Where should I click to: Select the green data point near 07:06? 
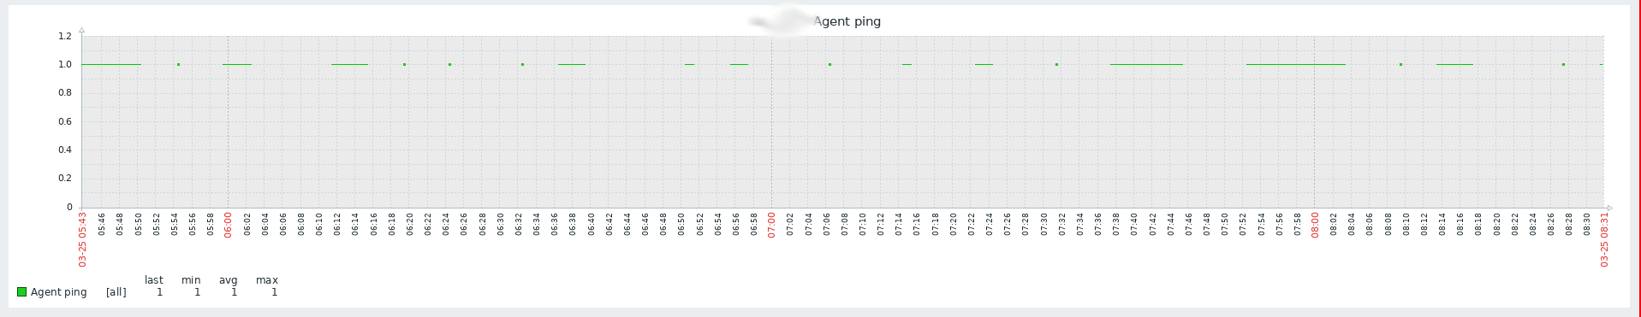829,64
